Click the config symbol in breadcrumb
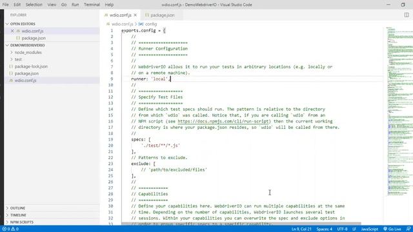This screenshot has width=413, height=232. 148,24
